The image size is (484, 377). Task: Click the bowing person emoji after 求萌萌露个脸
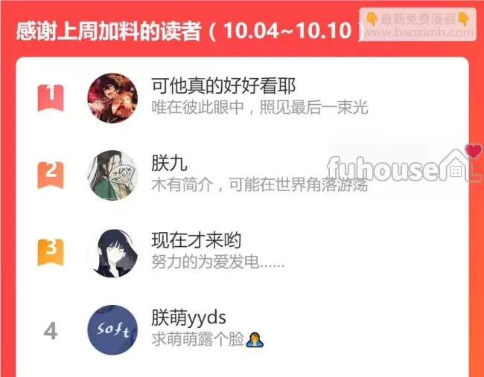click(x=255, y=340)
